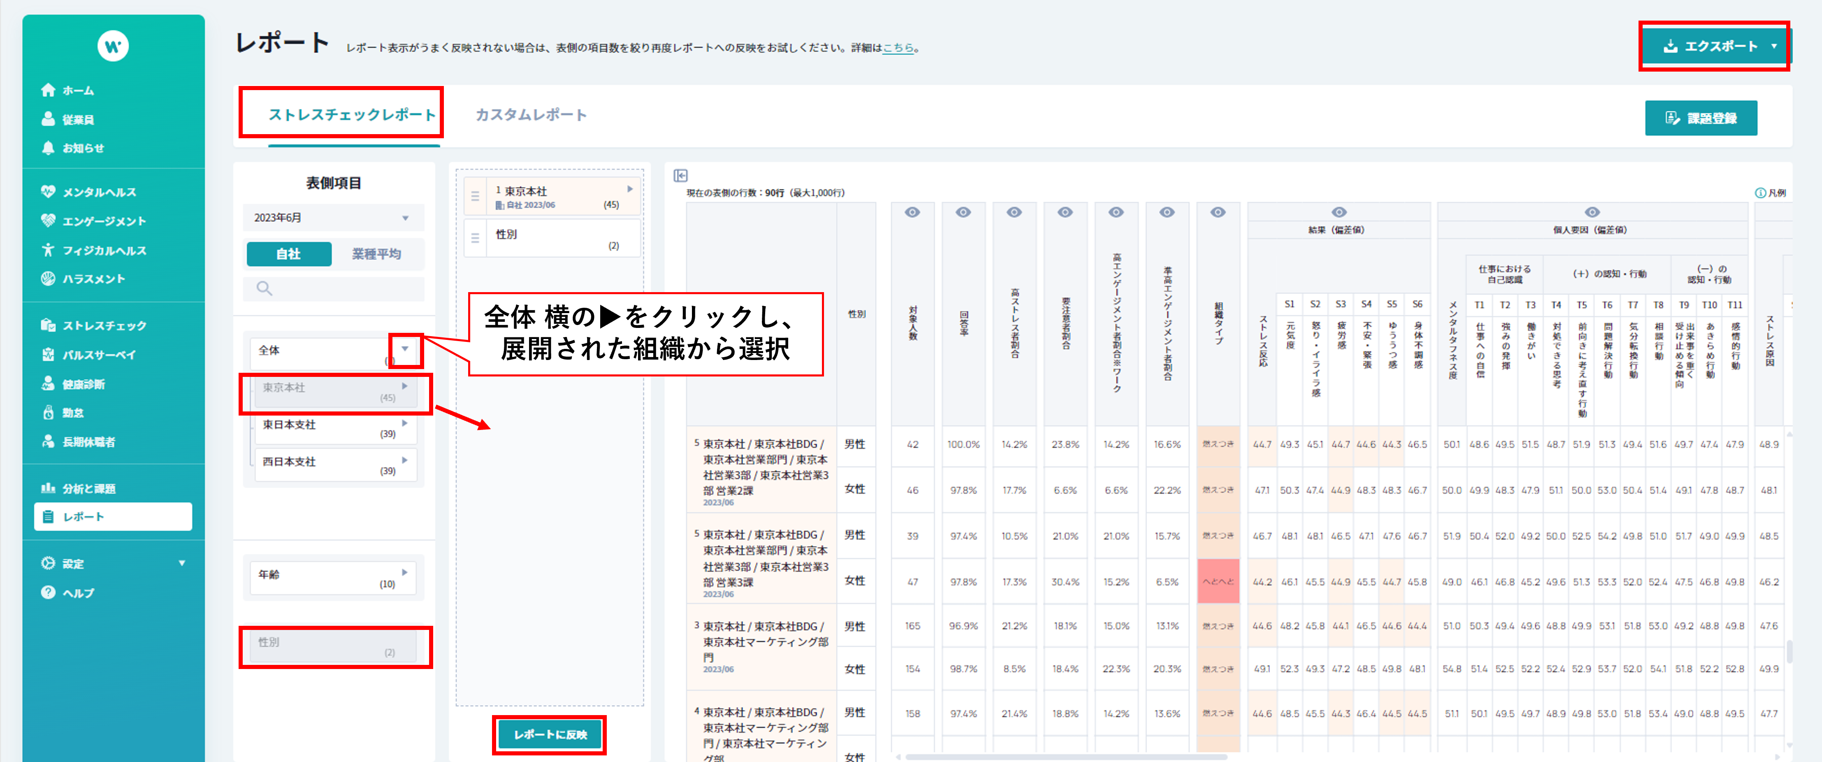Follow the こちら details link
The image size is (1822, 762).
coord(898,47)
